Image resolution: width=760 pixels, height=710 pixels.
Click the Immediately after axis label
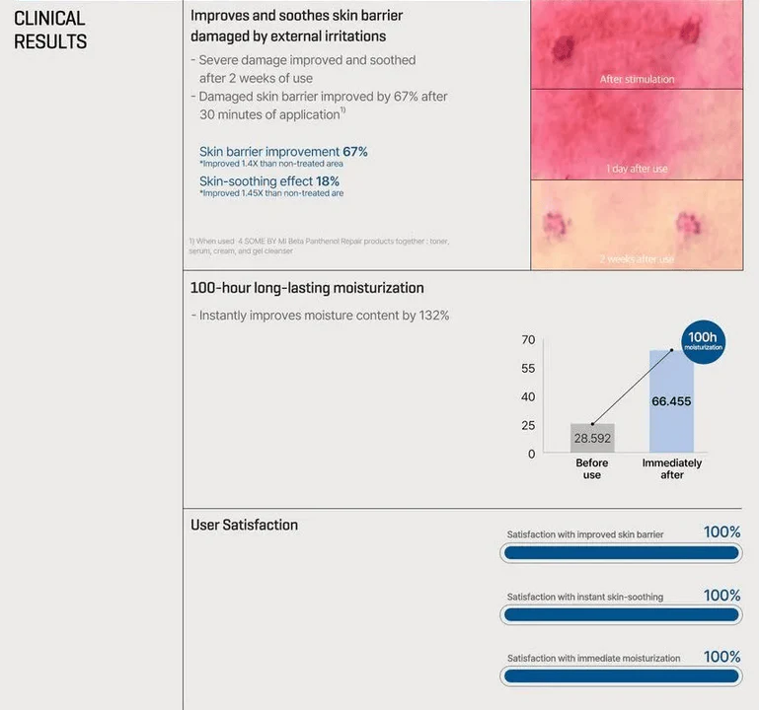click(x=672, y=468)
